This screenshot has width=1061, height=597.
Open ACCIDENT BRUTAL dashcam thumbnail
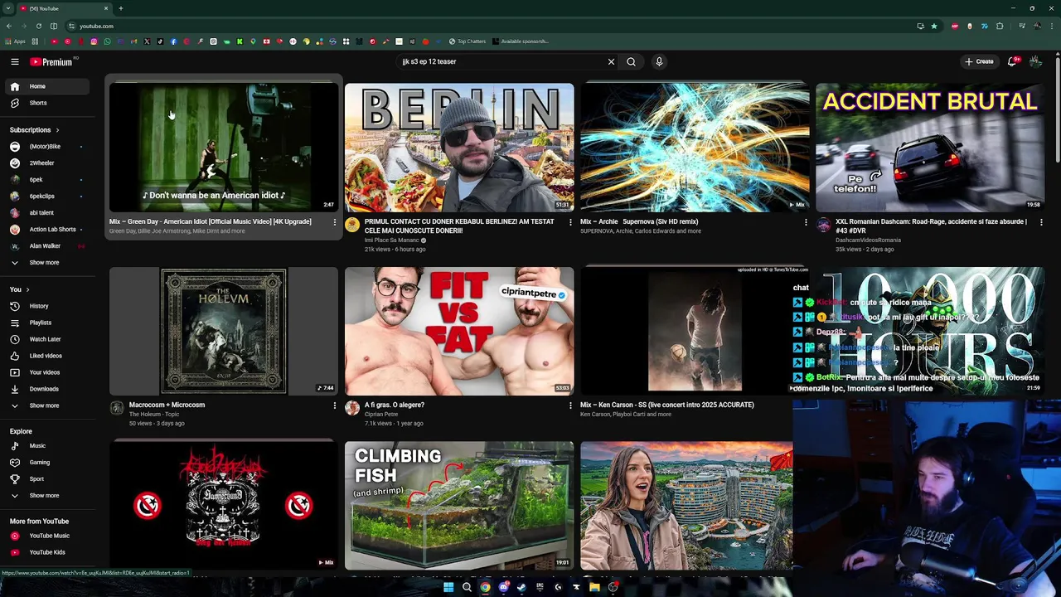930,147
